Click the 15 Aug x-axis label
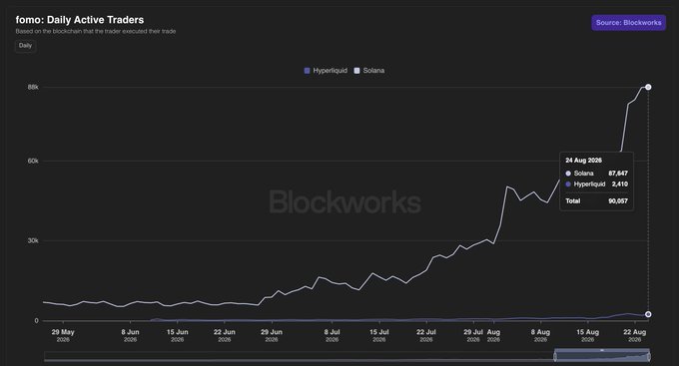This screenshot has height=366, width=679. pos(587,335)
